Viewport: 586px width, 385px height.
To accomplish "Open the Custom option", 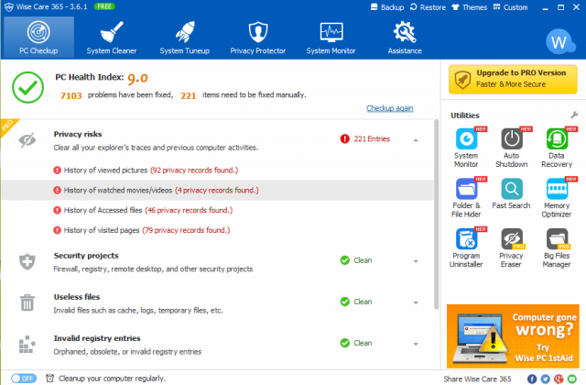I will coord(510,7).
